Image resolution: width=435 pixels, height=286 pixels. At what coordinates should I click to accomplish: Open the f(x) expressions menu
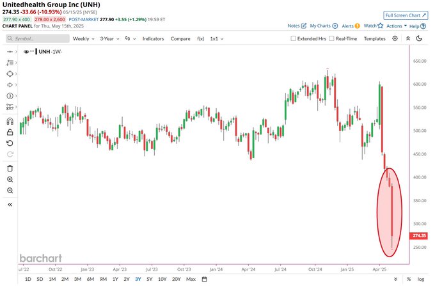click(x=201, y=39)
